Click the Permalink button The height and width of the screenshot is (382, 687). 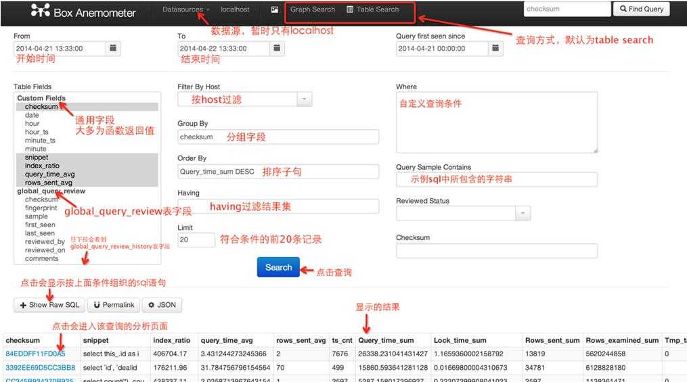(114, 305)
